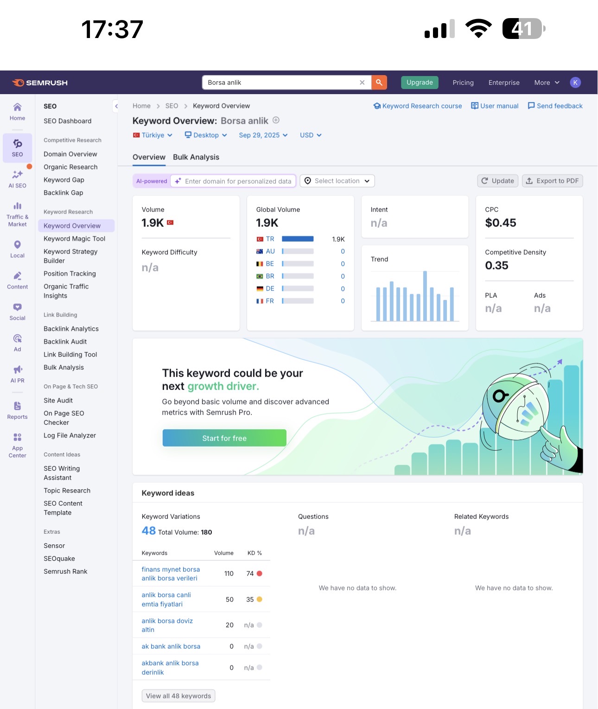Open the Ad section icon
Viewport: 598px width, 709px height.
[x=17, y=343]
